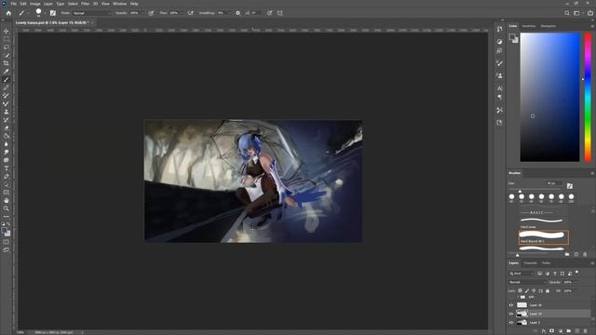
Task: Select the Pen tool
Action: 7,176
